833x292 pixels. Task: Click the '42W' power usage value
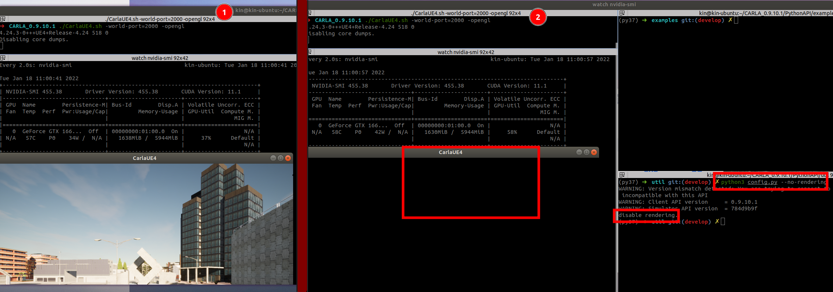[380, 132]
